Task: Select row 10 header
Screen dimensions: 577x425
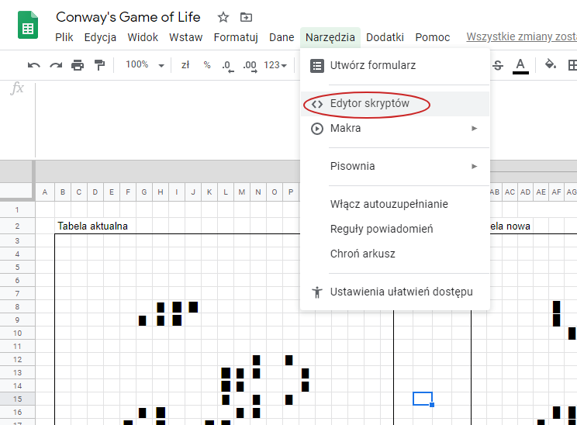Action: [17, 333]
